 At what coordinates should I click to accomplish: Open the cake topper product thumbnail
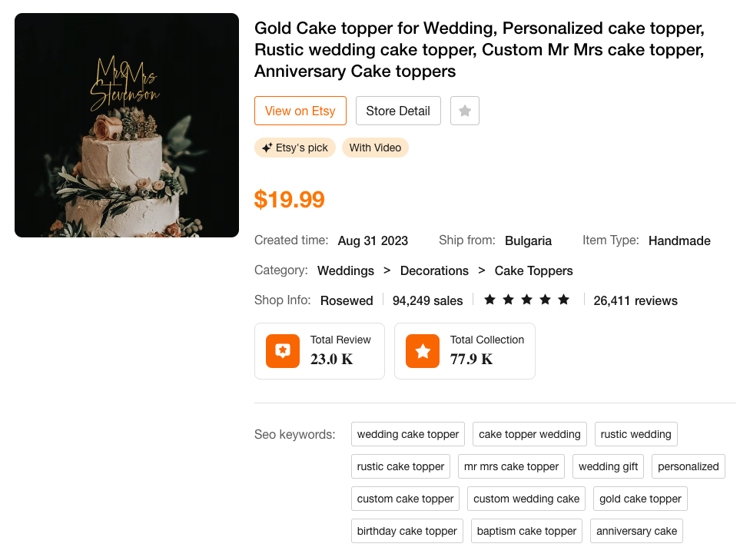[127, 125]
